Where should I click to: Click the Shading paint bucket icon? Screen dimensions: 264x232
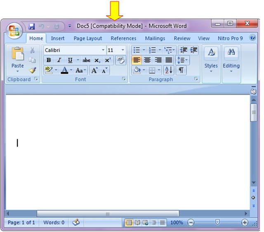137,70
